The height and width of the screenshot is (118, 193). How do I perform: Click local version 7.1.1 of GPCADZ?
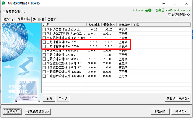pyautogui.click(x=92, y=55)
